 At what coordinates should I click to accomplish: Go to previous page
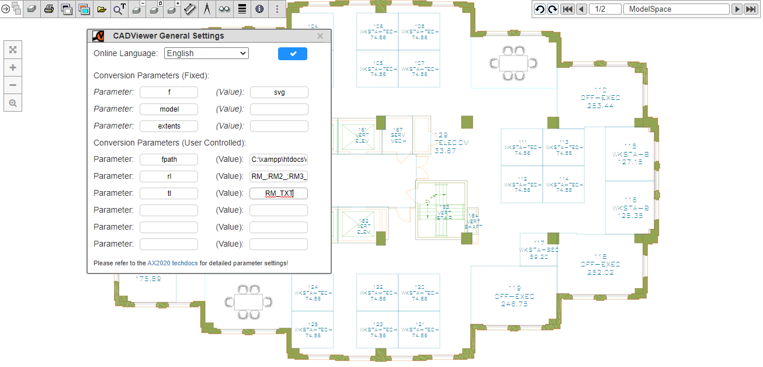(581, 9)
